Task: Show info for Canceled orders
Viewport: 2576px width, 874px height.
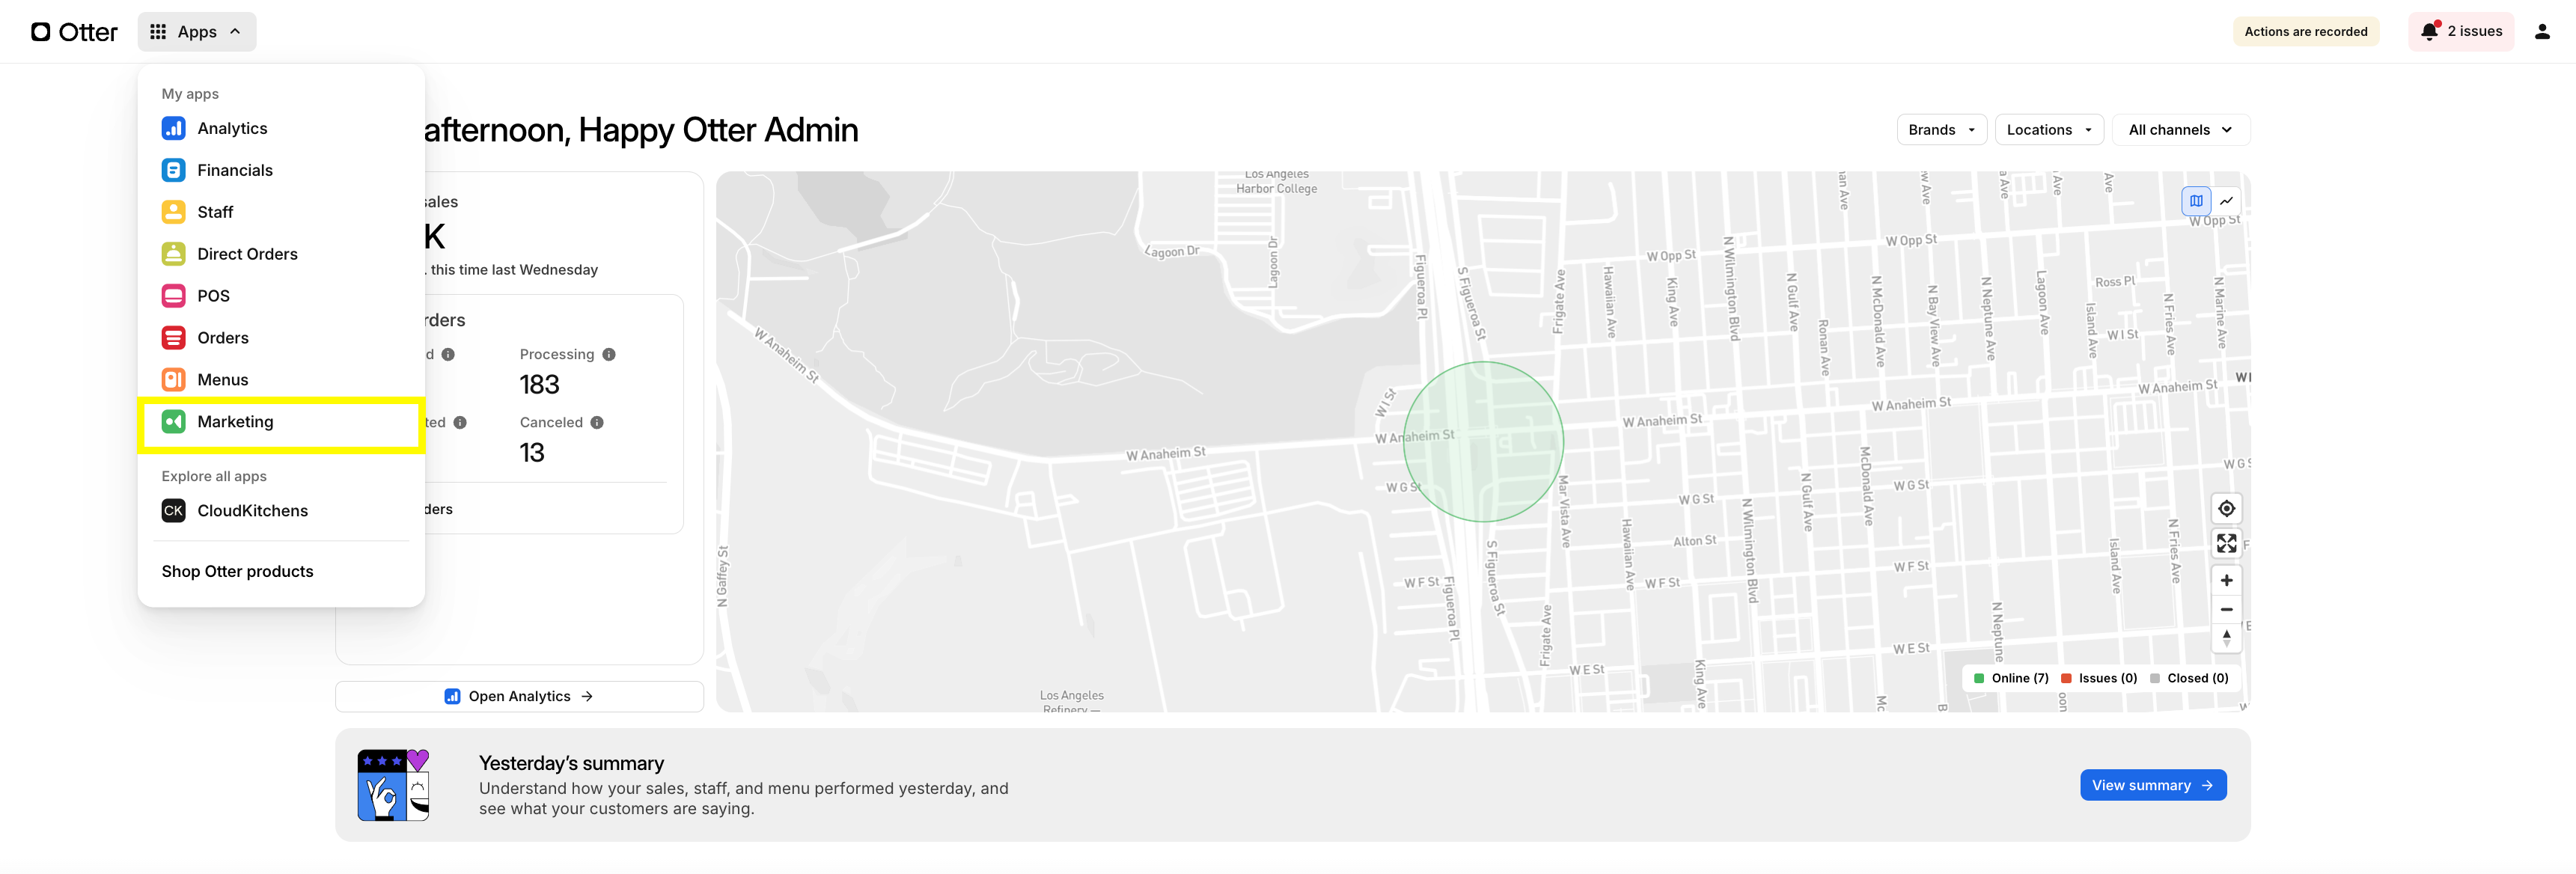Action: tap(596, 423)
